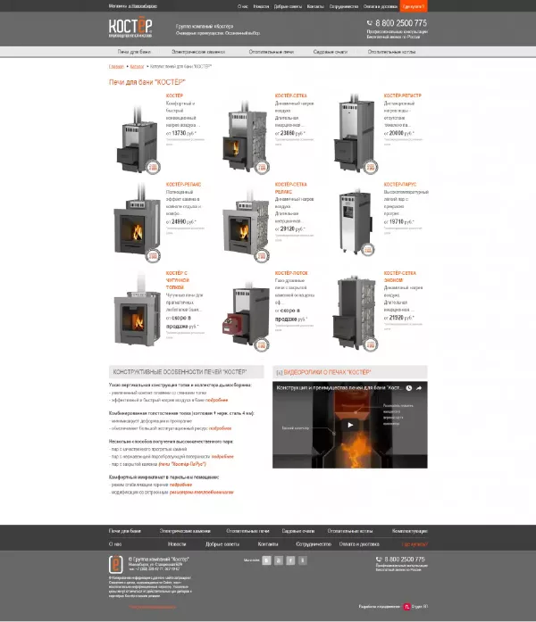Viewport: 536px width, 622px height.
Task: Open footer link 'Садовые очаги'
Action: [298, 531]
